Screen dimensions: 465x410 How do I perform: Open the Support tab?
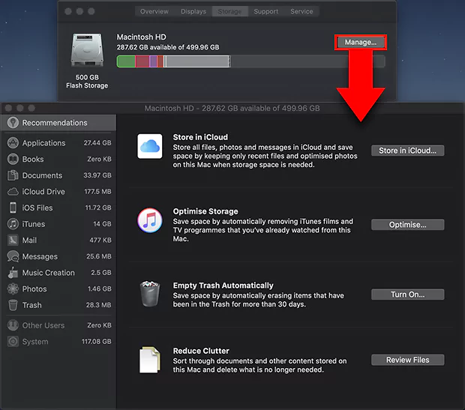(266, 11)
